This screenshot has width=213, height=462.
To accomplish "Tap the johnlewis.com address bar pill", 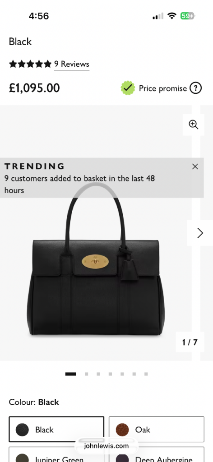I will pyautogui.click(x=106, y=446).
